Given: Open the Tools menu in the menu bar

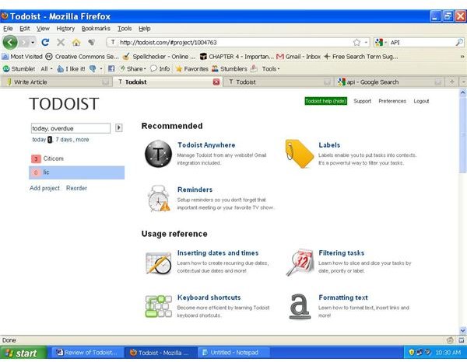Looking at the screenshot, I should point(125,29).
